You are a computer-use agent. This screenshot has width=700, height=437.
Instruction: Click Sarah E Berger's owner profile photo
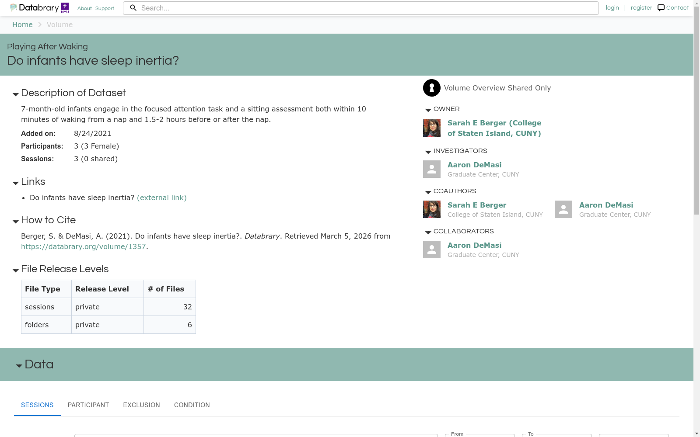coord(432,128)
